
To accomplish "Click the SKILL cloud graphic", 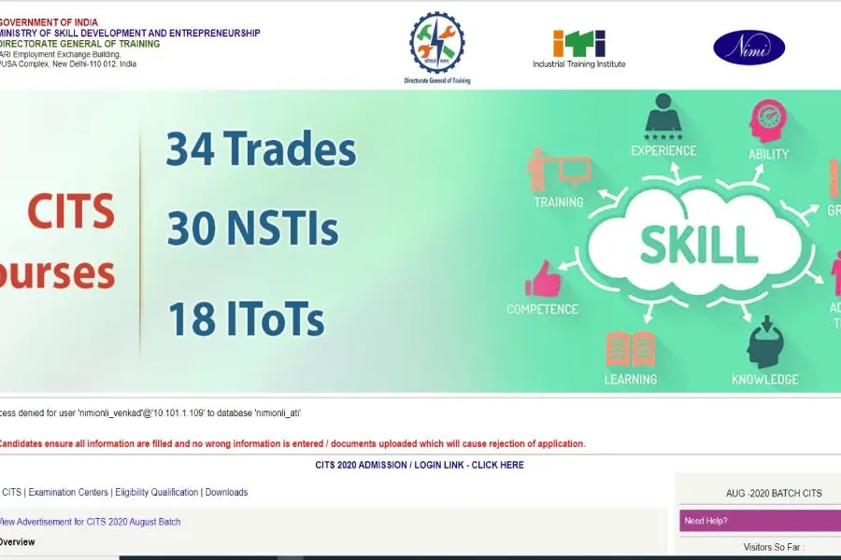I will coord(698,243).
